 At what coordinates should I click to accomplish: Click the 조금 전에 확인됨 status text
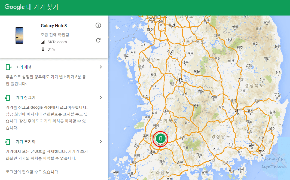55,35
